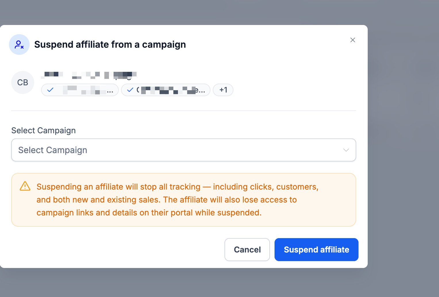This screenshot has height=297, width=439.
Task: Click the 'Select Campaign' placeholder text
Action: [x=53, y=150]
